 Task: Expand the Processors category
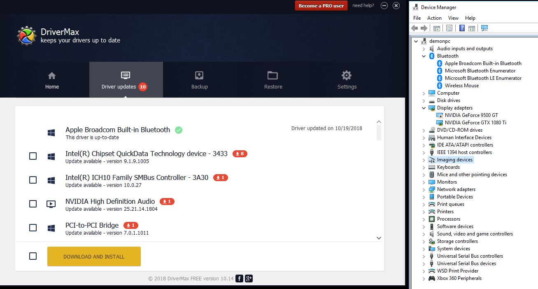[x=424, y=219]
